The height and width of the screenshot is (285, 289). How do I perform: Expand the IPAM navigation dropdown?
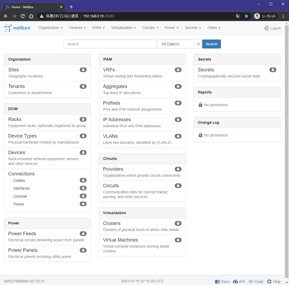98,28
